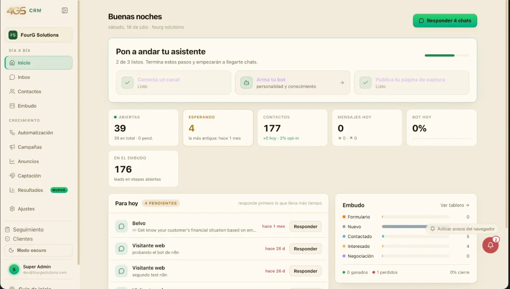Click chat icon on 'probando el bot' row
The height and width of the screenshot is (289, 510).
click(x=122, y=249)
